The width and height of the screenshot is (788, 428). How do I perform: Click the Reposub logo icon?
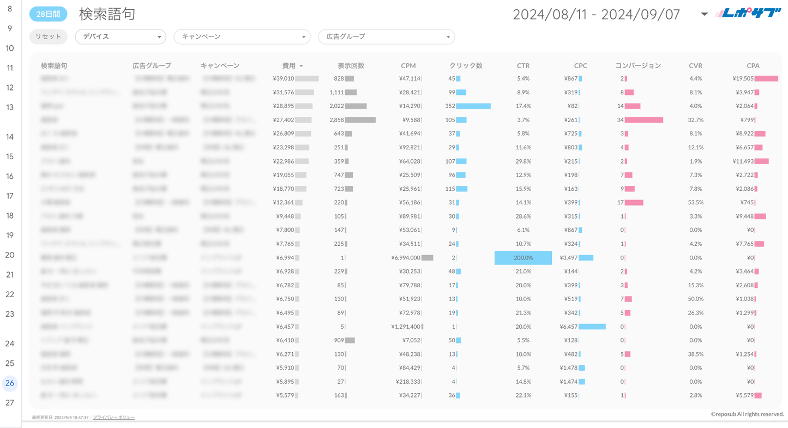point(748,14)
